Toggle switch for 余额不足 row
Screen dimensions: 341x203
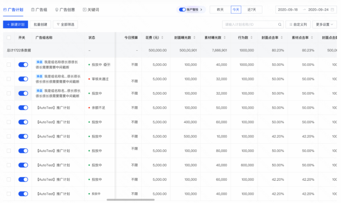click(x=23, y=107)
